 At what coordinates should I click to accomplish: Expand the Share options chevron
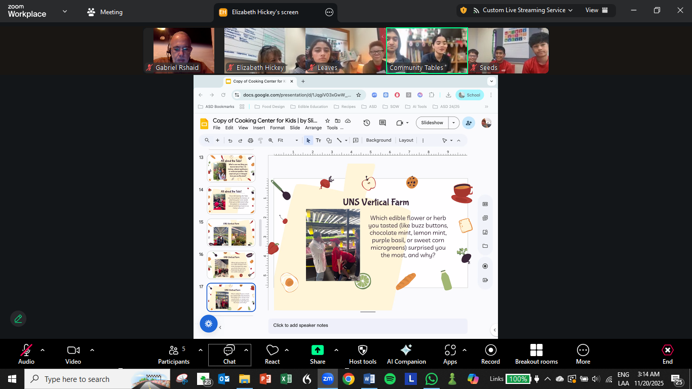tap(336, 350)
